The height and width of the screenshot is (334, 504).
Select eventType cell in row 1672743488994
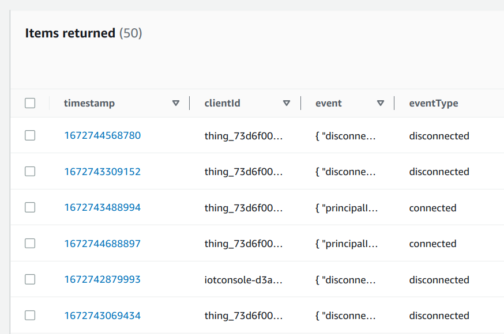click(432, 208)
